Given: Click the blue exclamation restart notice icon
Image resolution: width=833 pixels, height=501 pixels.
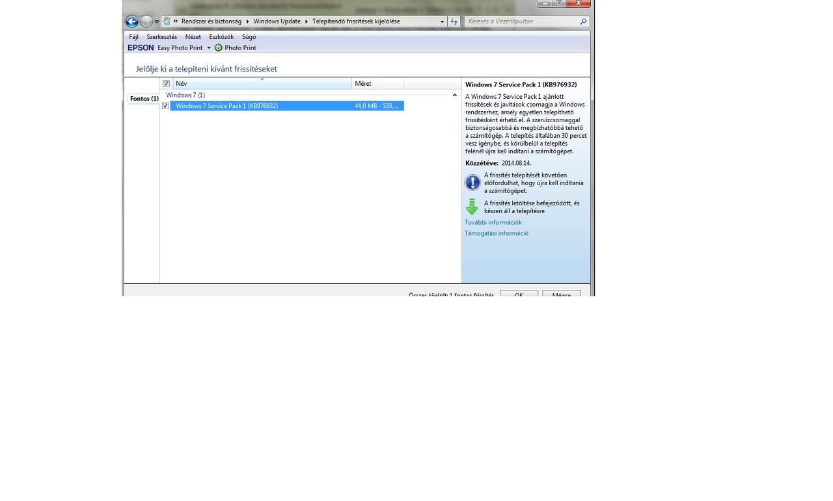Looking at the screenshot, I should coord(472,183).
